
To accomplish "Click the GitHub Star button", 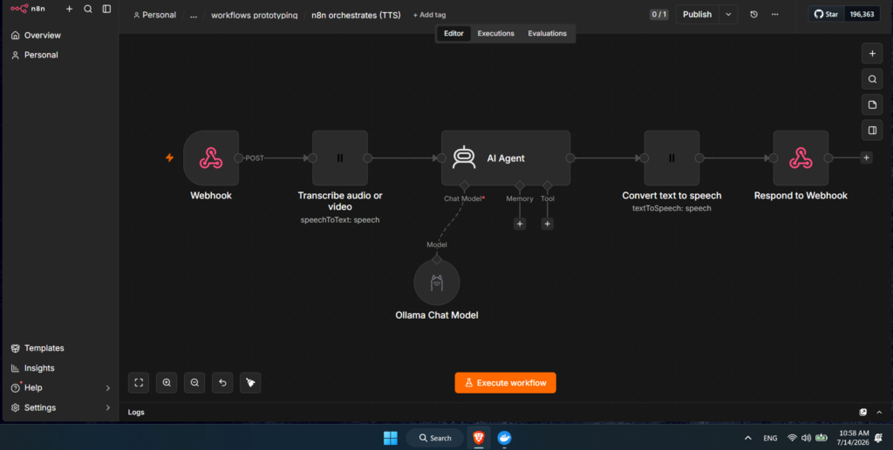I will (x=826, y=14).
